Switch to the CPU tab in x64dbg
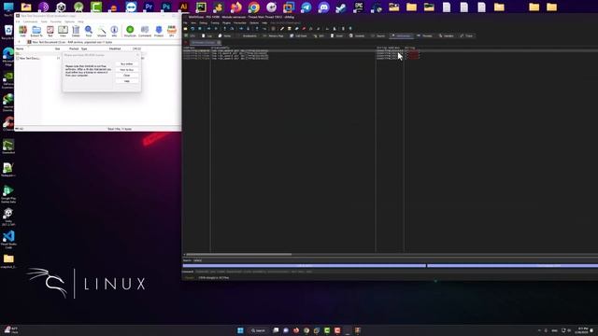The height and width of the screenshot is (336, 598). coord(190,35)
